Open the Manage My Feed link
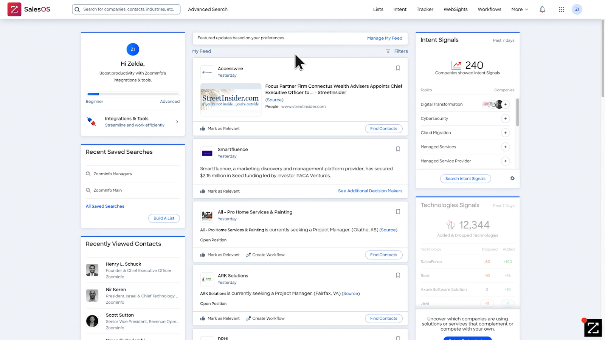The image size is (605, 340). (x=385, y=38)
